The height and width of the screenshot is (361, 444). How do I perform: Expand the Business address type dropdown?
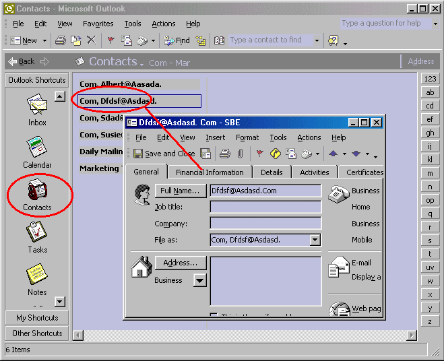(200, 281)
